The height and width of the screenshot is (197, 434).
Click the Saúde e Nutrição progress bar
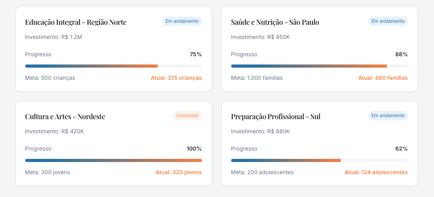(319, 66)
